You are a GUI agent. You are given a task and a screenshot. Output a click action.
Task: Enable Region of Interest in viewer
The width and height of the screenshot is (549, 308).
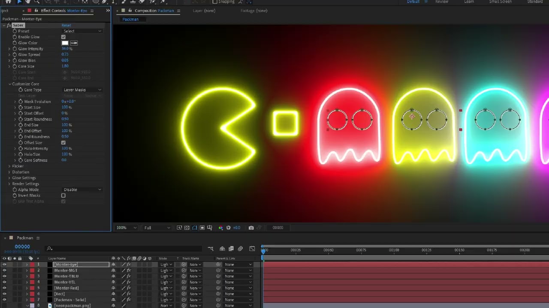pos(202,228)
